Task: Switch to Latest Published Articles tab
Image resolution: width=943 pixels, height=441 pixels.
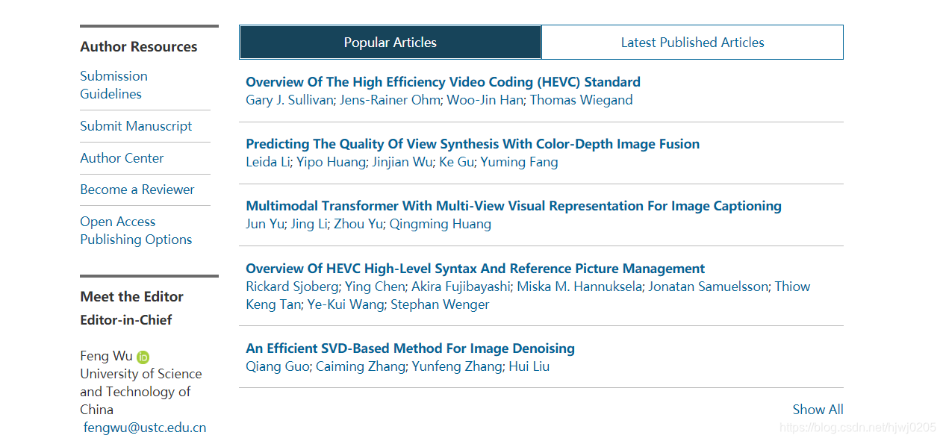Action: (x=692, y=43)
